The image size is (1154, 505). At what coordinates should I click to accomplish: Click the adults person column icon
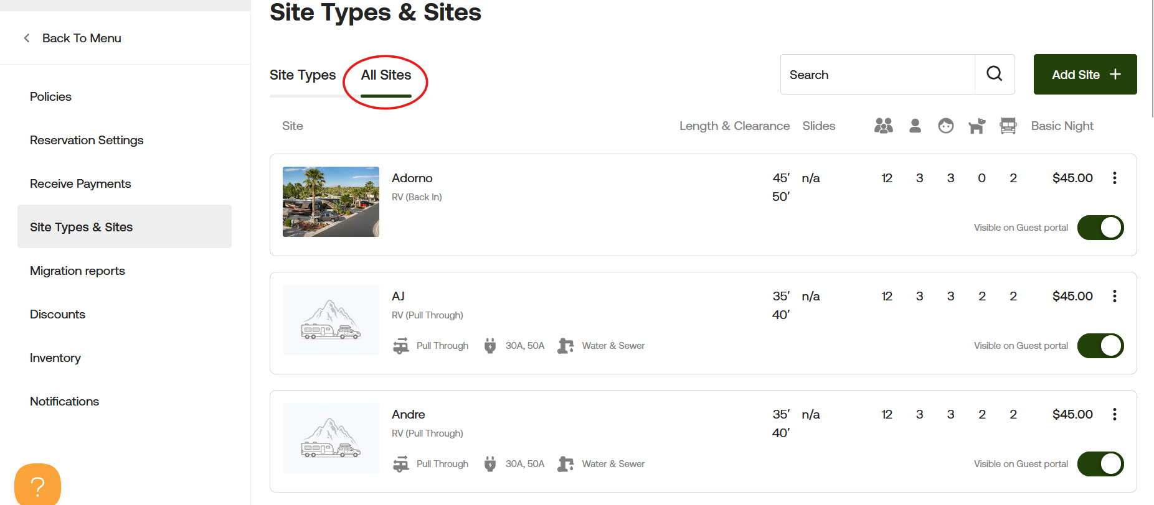(x=915, y=126)
